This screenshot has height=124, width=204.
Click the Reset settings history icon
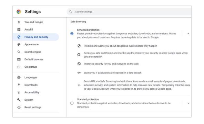(x=19, y=107)
